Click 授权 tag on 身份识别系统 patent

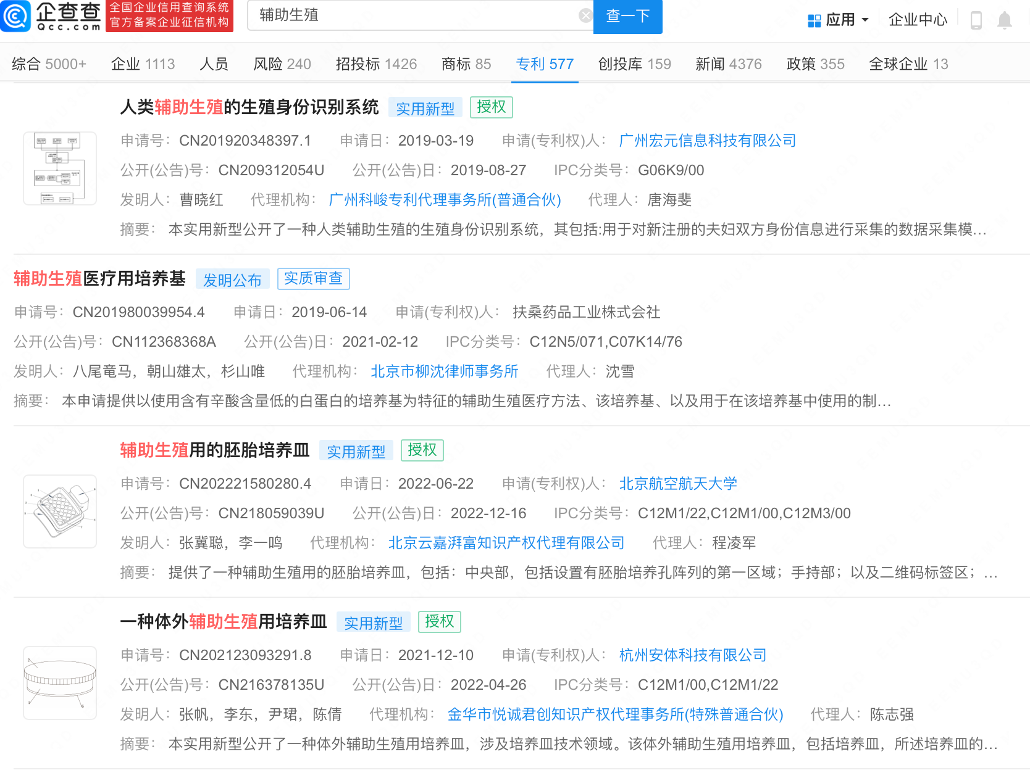coord(492,107)
